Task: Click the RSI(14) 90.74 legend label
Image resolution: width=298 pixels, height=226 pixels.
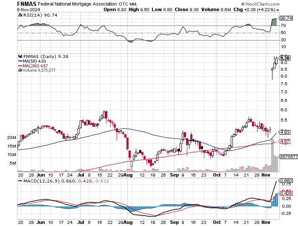Action: [x=40, y=15]
